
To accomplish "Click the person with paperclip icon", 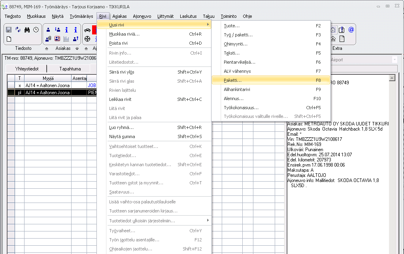I will [x=48, y=39].
